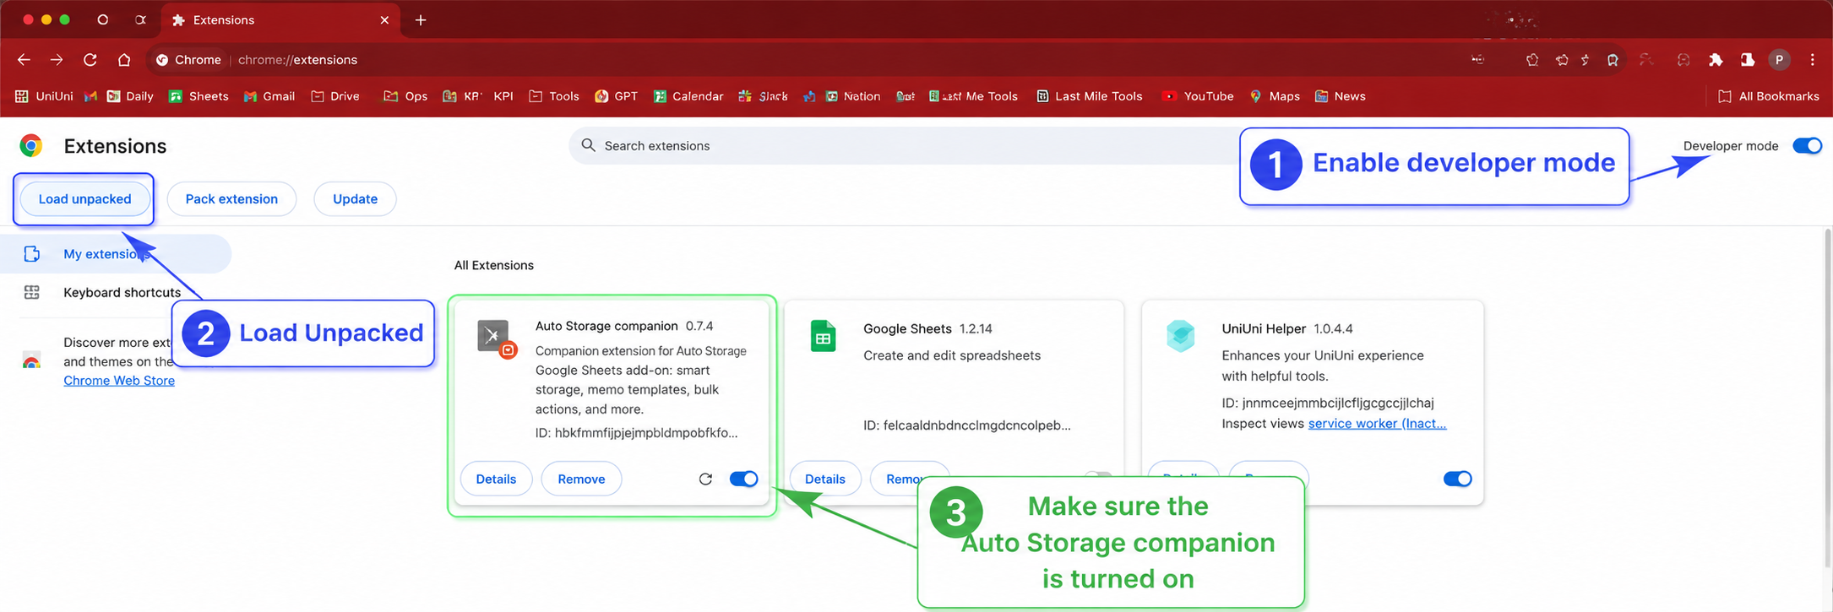The image size is (1833, 612).
Task: Open the KPI bookmark
Action: [503, 96]
